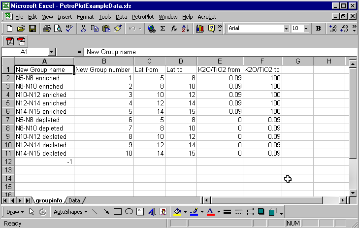
Task: Apply Font Color red A swatch
Action: (x=211, y=212)
